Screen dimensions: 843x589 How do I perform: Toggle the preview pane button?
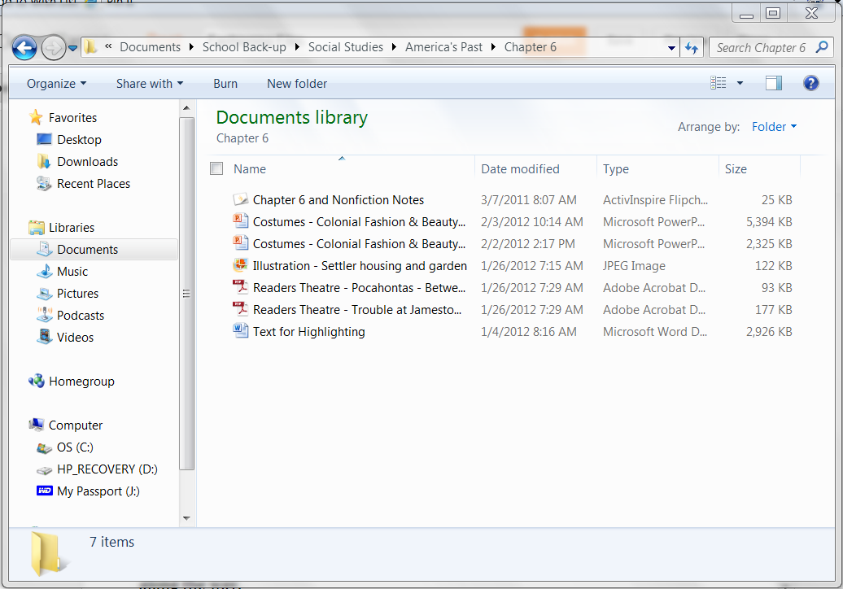tap(774, 83)
